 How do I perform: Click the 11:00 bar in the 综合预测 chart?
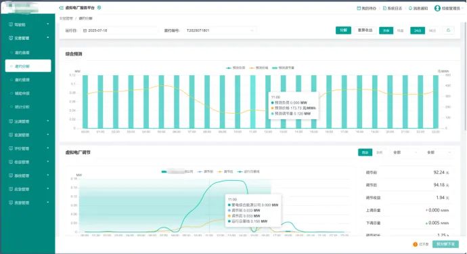(x=252, y=102)
